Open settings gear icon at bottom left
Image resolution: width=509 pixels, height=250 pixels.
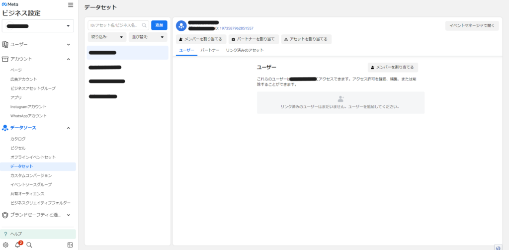click(5, 245)
